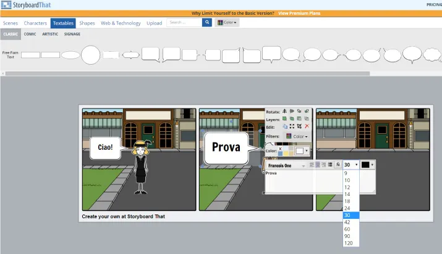Click the first green Layers icon
The image size is (442, 254).
click(x=284, y=119)
